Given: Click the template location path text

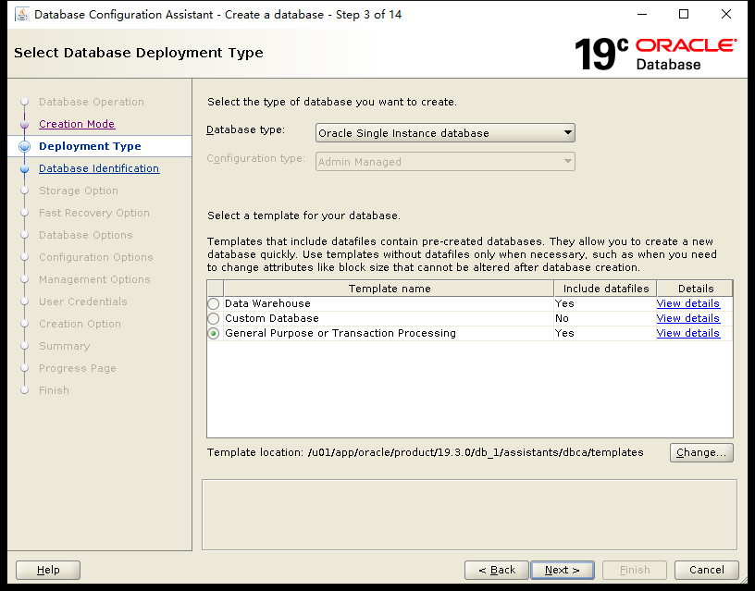Looking at the screenshot, I should pyautogui.click(x=476, y=452).
